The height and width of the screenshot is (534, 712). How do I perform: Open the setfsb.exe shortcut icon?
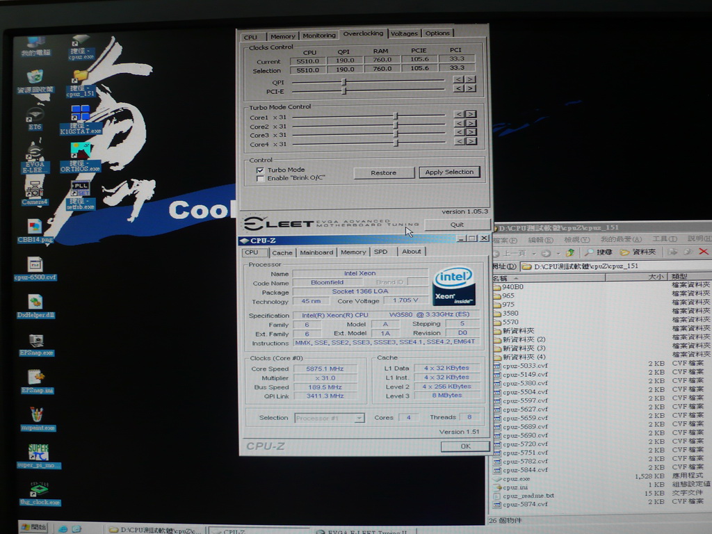81,195
